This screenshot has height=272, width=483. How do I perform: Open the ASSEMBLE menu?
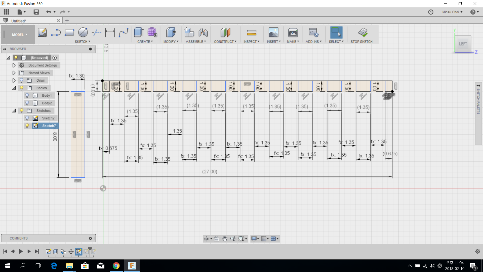point(196,42)
